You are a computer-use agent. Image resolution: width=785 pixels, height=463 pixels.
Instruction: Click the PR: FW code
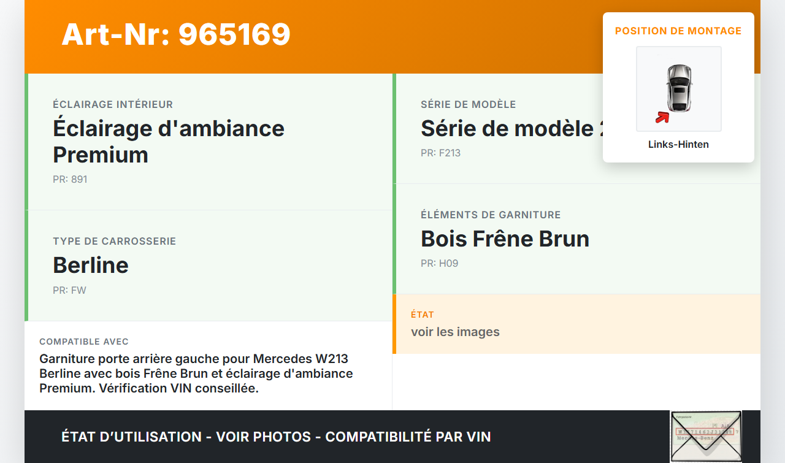(69, 290)
